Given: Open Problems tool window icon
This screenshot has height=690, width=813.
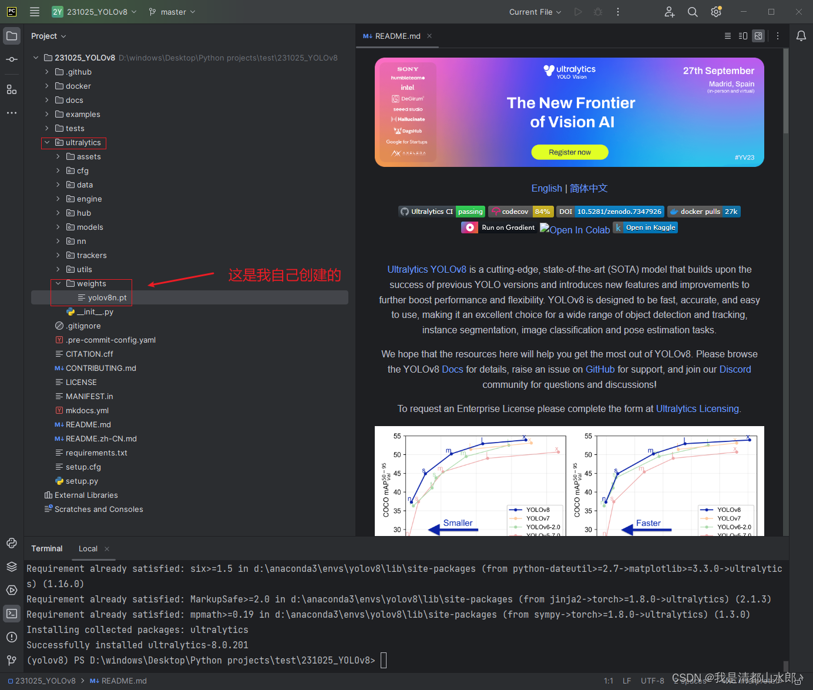Looking at the screenshot, I should coord(12,637).
